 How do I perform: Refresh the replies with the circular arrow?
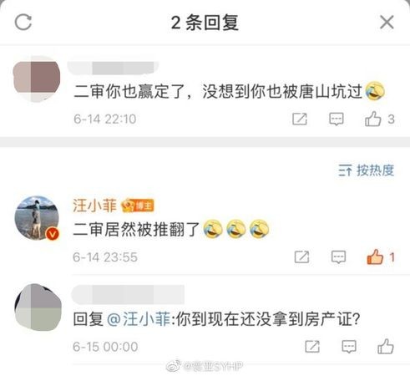pyautogui.click(x=23, y=23)
